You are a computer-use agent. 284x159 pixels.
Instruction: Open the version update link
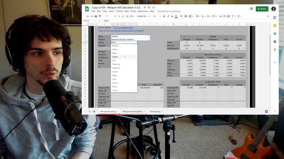[124, 27]
